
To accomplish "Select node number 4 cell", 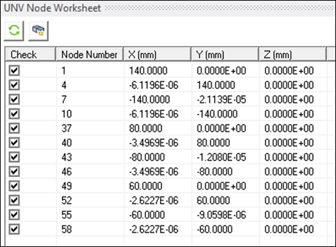I will 90,85.
